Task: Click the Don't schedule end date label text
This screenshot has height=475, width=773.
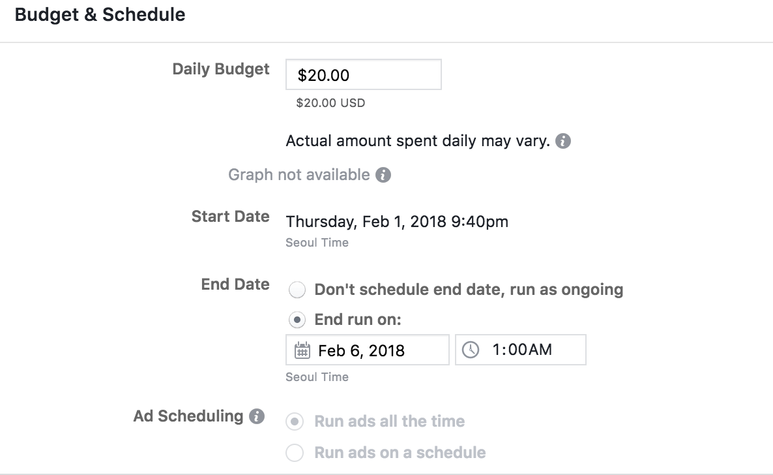Action: click(x=469, y=290)
